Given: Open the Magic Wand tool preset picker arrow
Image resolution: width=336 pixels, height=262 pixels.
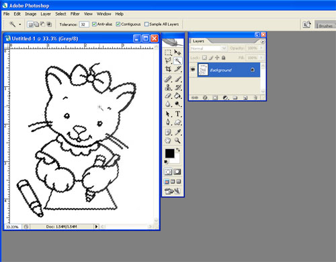Looking at the screenshot, I should (x=20, y=24).
